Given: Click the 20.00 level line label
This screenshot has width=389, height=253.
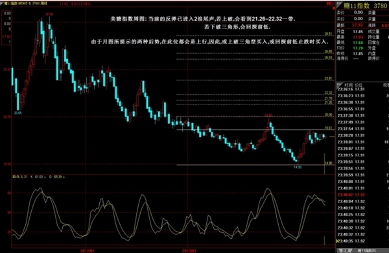Looking at the screenshot, I should pos(328,115).
